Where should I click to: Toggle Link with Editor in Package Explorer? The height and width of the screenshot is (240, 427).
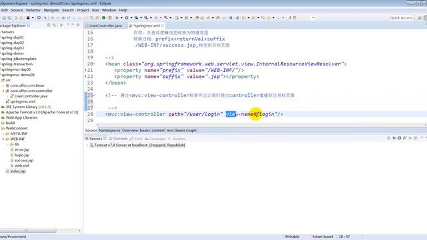coord(54,25)
